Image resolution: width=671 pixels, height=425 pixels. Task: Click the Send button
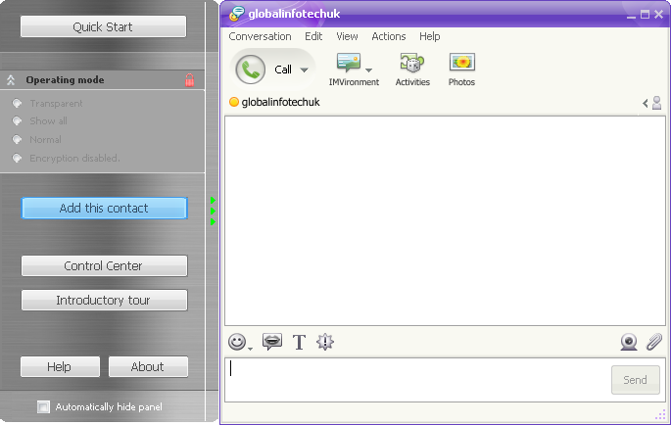635,380
